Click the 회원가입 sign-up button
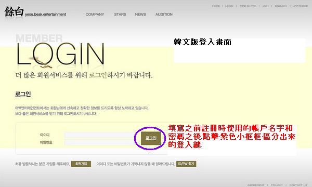312x187 pixels. (81, 164)
